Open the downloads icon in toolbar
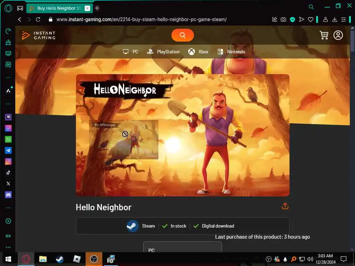355x266 pixels. (x=335, y=19)
